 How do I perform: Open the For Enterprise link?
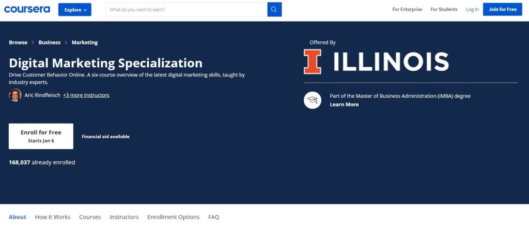tap(407, 9)
